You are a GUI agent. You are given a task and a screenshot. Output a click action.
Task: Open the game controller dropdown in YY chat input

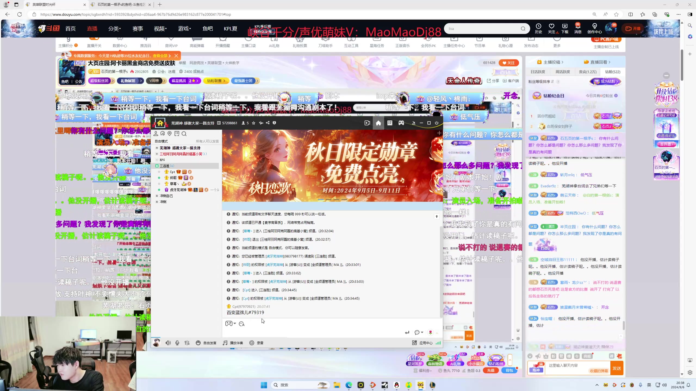coord(231,324)
